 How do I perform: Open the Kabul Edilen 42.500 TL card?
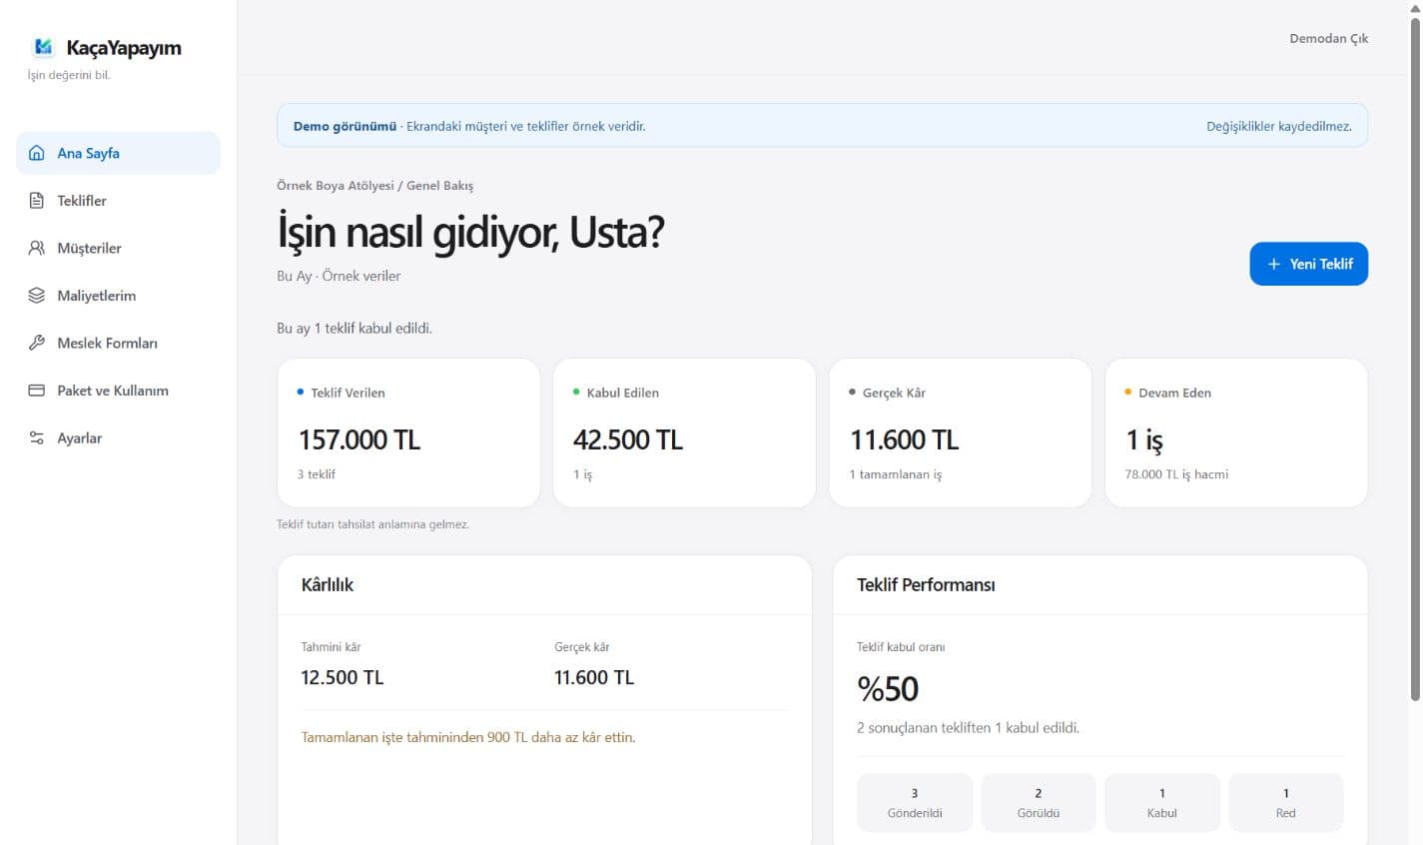click(684, 432)
